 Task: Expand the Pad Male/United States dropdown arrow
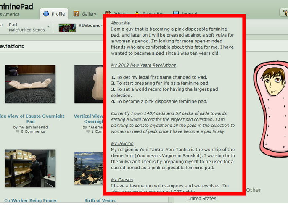pos(48,27)
